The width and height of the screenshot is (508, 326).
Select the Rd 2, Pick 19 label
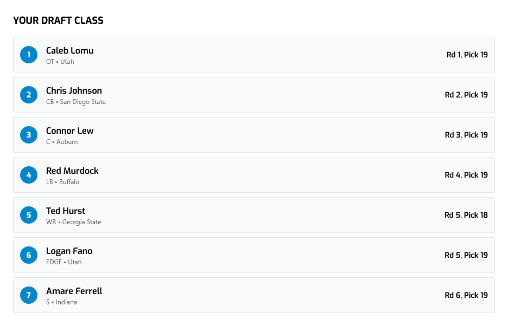(466, 95)
